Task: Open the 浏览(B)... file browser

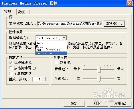Action: coord(114,23)
